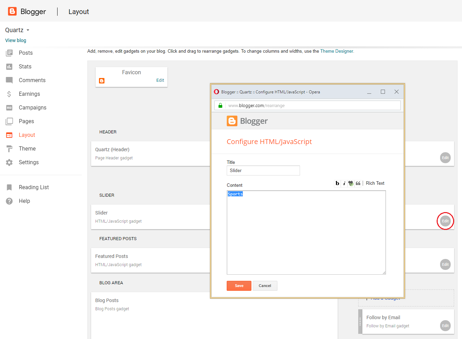The image size is (462, 339).
Task: Click the 'Follow by Email gadget' subtitle
Action: pyautogui.click(x=388, y=326)
